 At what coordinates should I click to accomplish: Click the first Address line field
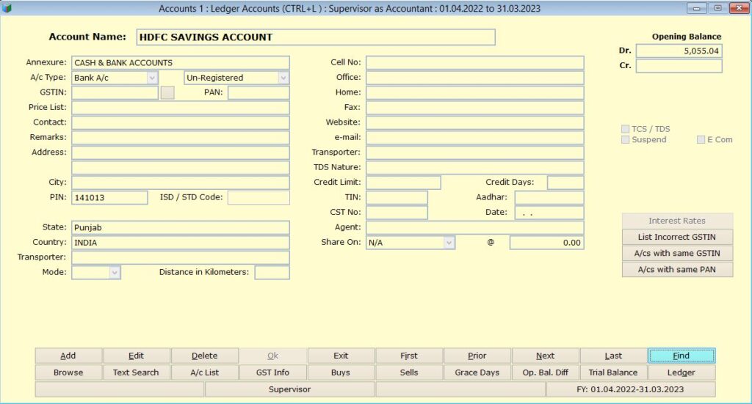coord(181,153)
